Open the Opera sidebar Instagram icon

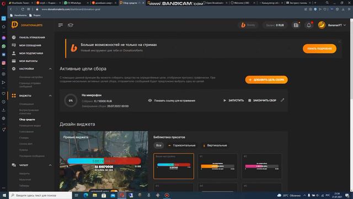click(4, 63)
